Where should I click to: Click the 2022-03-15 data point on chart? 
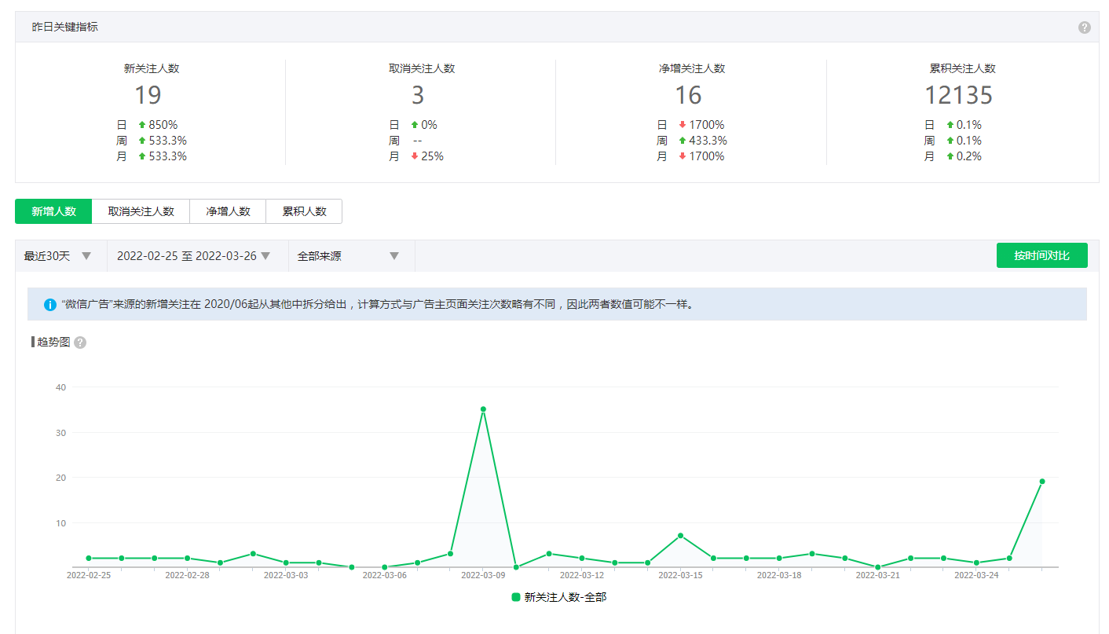pyautogui.click(x=680, y=536)
